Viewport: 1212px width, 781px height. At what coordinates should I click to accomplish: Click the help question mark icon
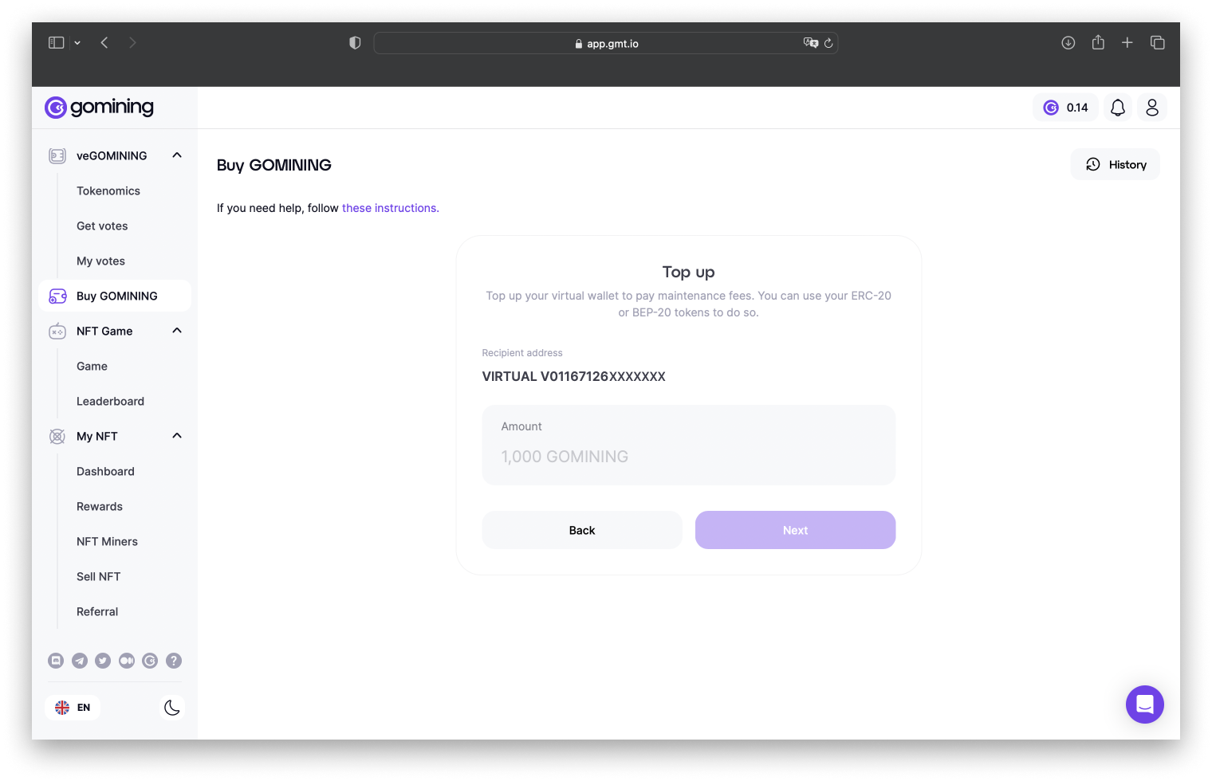(x=174, y=661)
